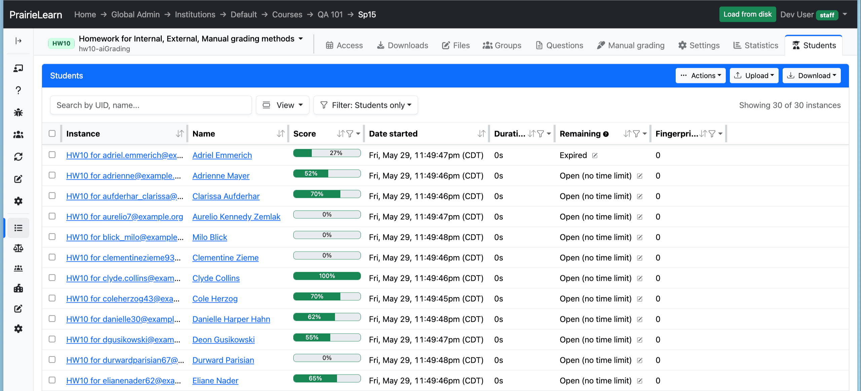Image resolution: width=861 pixels, height=391 pixels.
Task: Expand the sidebar with the arrow icon
Action: [18, 41]
